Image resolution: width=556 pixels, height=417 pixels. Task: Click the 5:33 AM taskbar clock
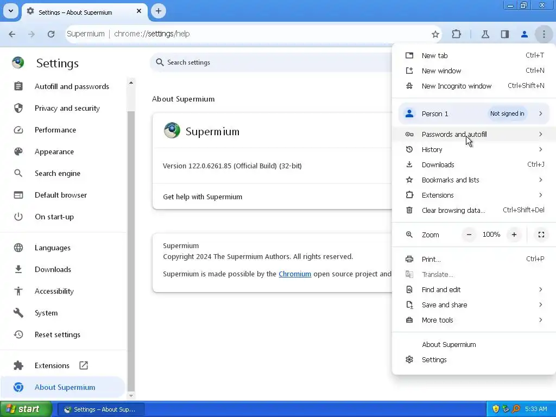536,409
